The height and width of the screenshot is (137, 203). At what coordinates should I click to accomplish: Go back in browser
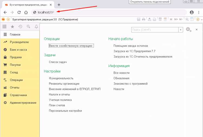(x=5, y=12)
